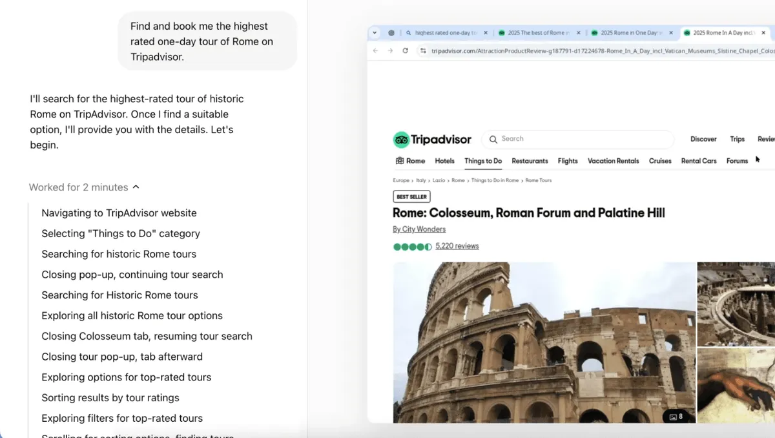Select the 'Restaurants' navigation tab
The image size is (775, 438).
[530, 161]
